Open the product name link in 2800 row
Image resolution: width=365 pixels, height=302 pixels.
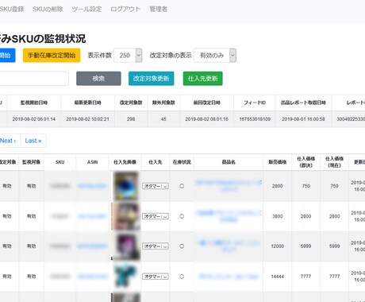(229, 186)
